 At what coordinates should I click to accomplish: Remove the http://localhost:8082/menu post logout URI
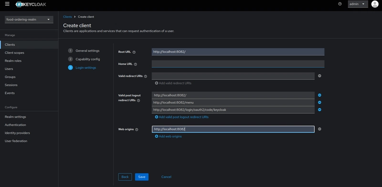(x=319, y=102)
